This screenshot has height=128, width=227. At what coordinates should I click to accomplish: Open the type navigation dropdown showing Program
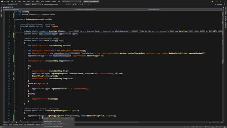112,10
